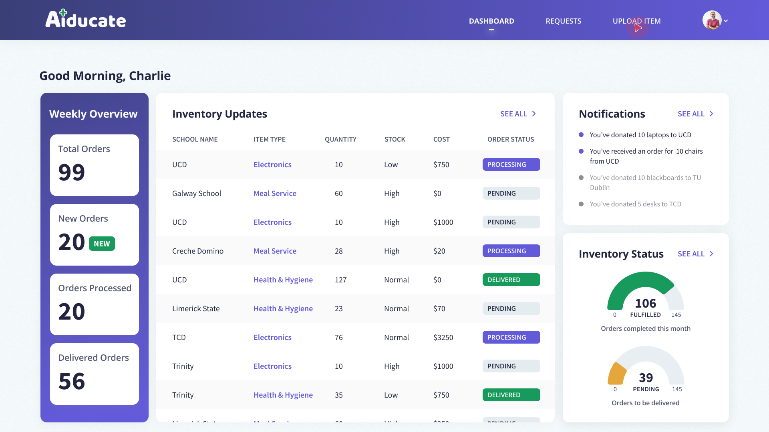Click Delivered status on UCD Health & Hygiene row
This screenshot has height=432, width=769.
(511, 280)
